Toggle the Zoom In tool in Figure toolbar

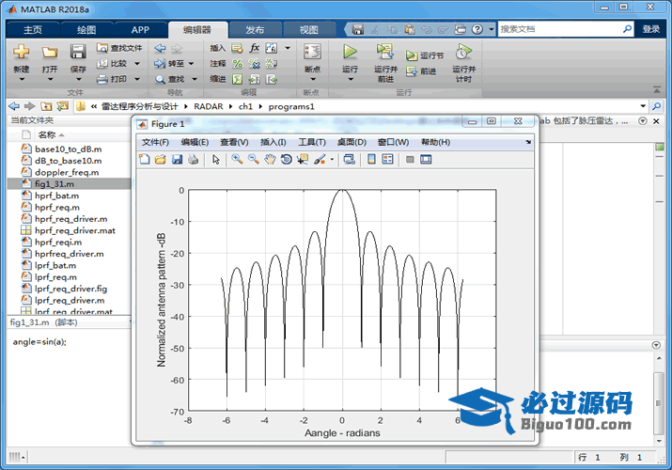pyautogui.click(x=237, y=160)
